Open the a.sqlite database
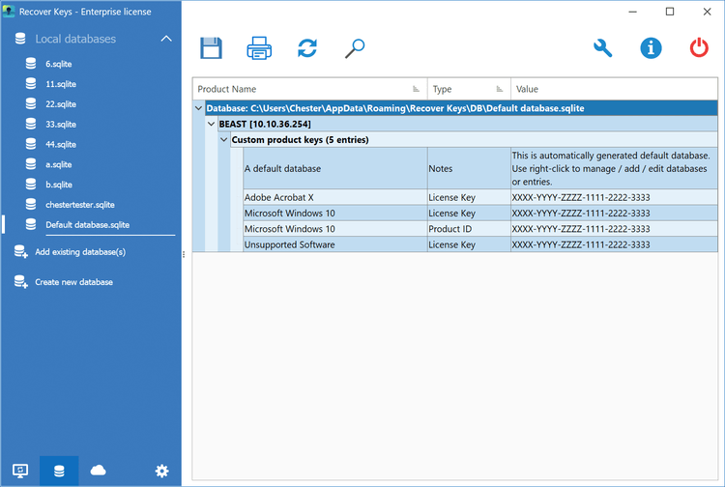 tap(58, 164)
